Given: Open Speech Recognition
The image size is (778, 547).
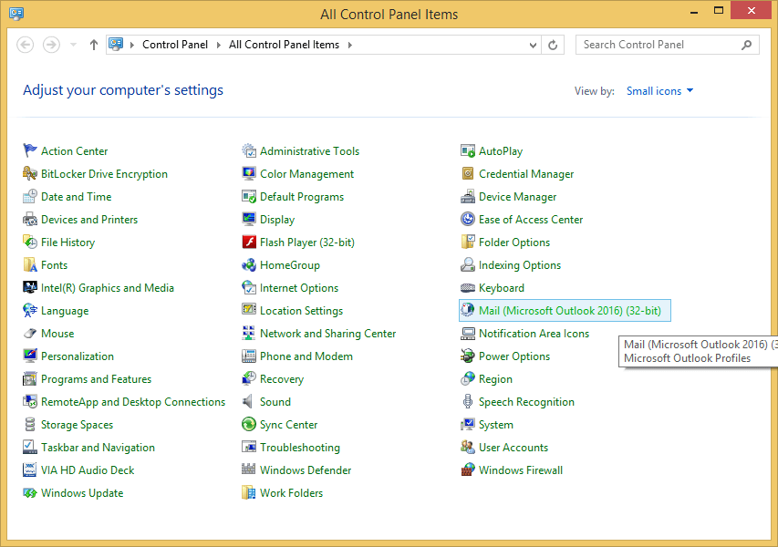Looking at the screenshot, I should point(525,401).
